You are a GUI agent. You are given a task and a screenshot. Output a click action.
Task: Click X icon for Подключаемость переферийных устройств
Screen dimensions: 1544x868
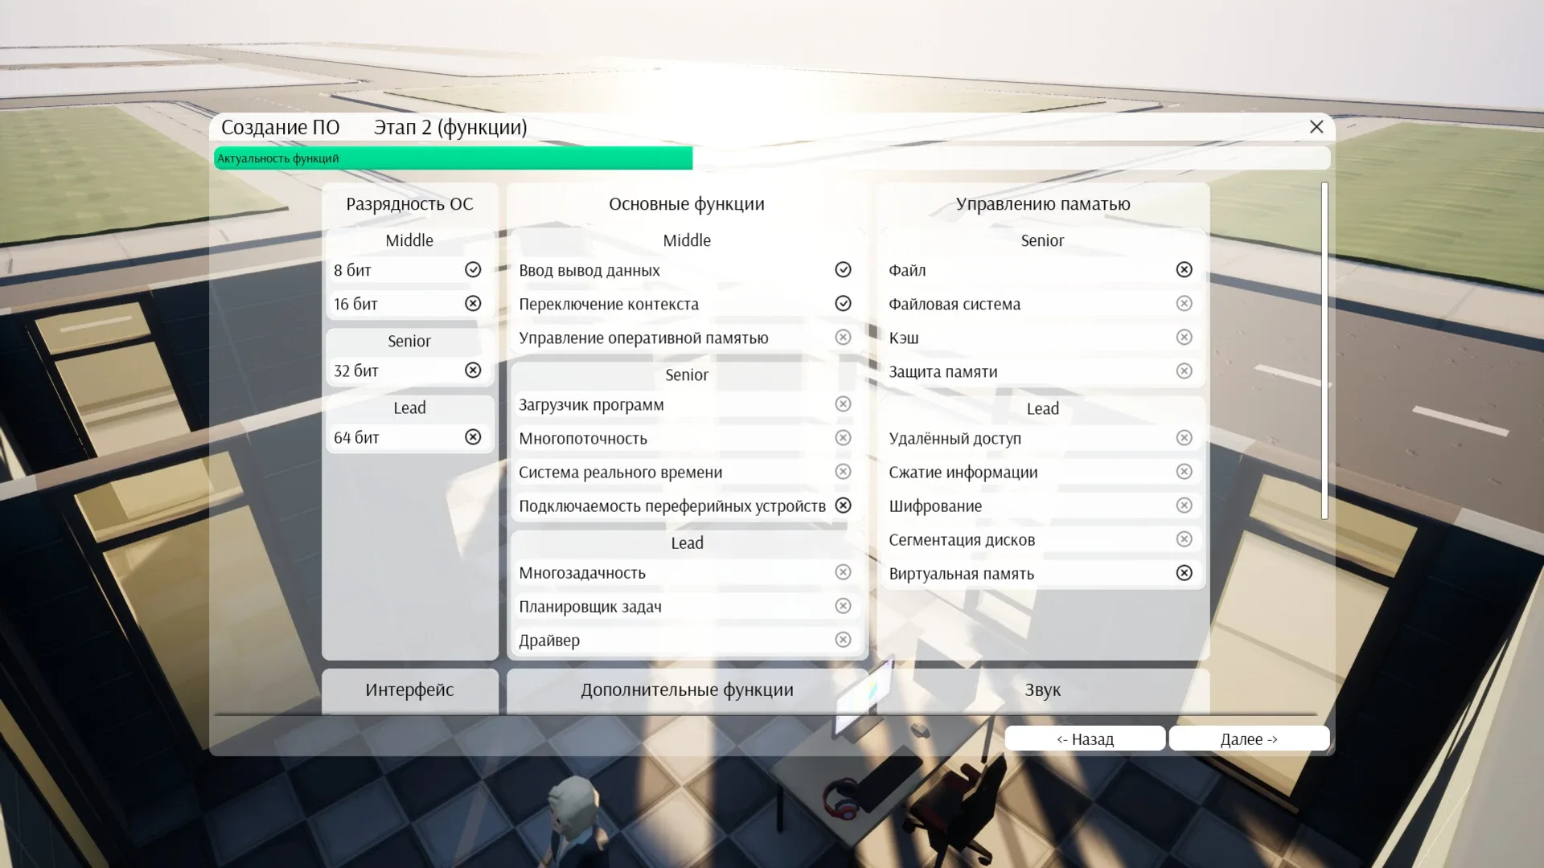coord(843,506)
